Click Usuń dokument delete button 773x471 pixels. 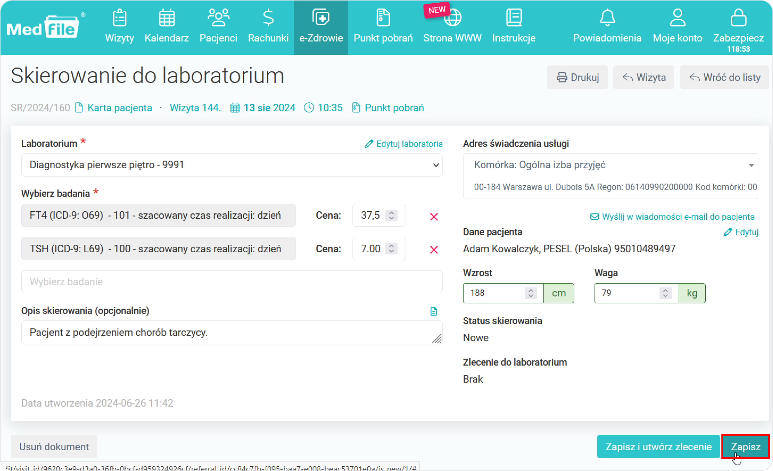tap(53, 447)
